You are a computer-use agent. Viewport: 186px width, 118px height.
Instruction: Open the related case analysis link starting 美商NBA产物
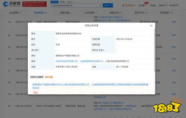pyautogui.click(x=90, y=86)
